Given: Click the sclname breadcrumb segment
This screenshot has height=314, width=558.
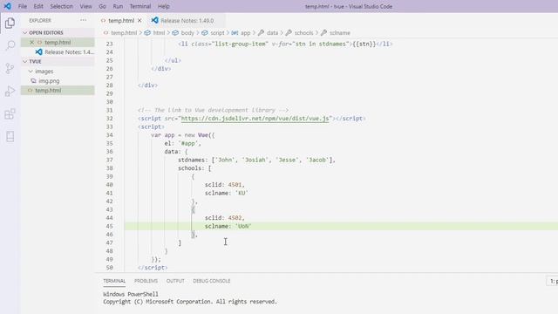Looking at the screenshot, I should 339,33.
